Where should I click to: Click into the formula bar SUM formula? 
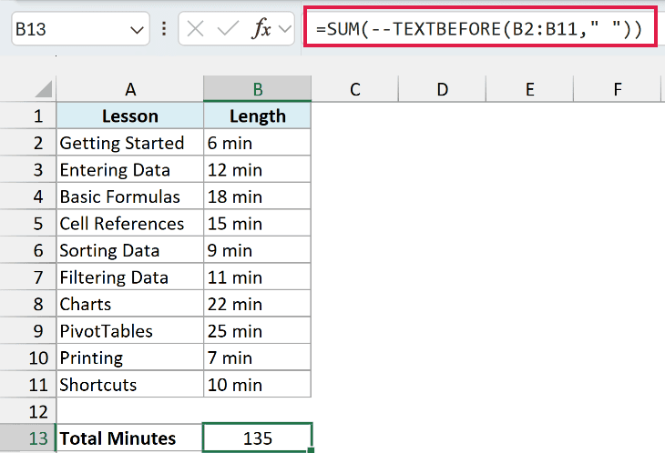click(x=480, y=27)
